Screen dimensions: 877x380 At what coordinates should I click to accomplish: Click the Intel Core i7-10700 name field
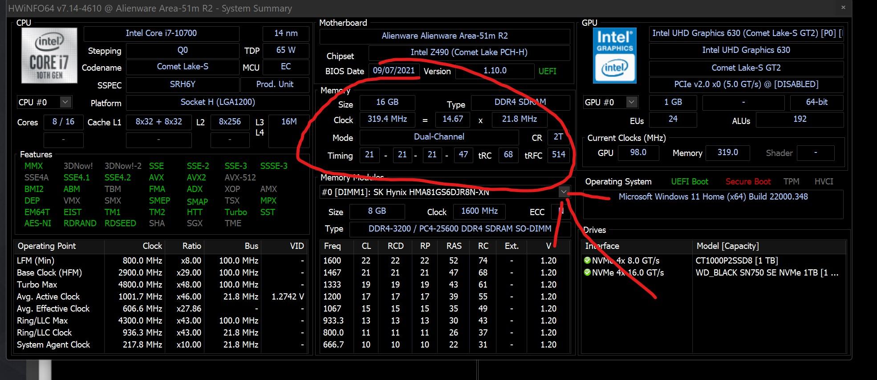point(161,33)
